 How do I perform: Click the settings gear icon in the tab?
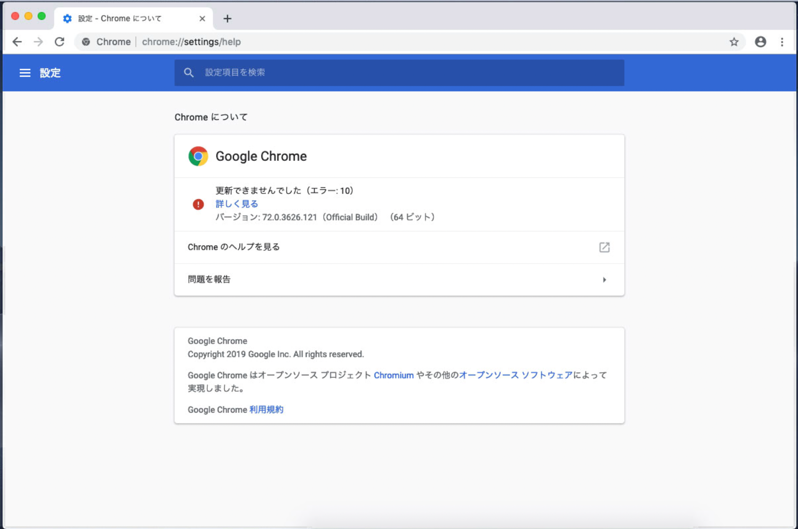pos(67,18)
